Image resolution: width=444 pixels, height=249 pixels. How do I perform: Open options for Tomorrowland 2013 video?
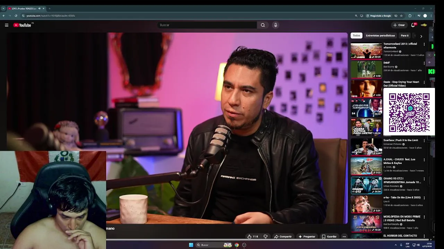424,44
